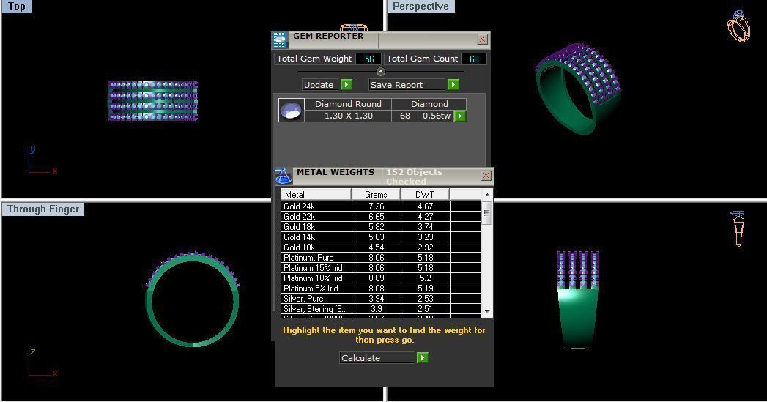767x402 pixels.
Task: Click the Metal Weights scale icon
Action: pyautogui.click(x=283, y=176)
